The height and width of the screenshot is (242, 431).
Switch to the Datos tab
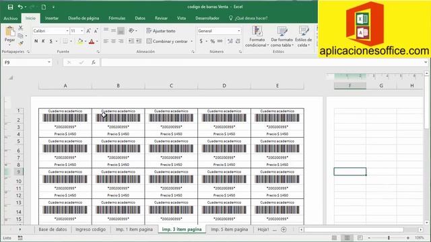tap(140, 18)
